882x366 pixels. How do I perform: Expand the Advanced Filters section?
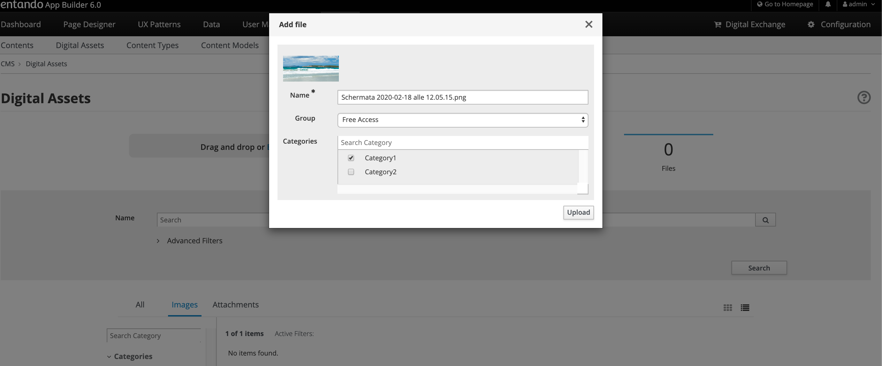click(194, 241)
